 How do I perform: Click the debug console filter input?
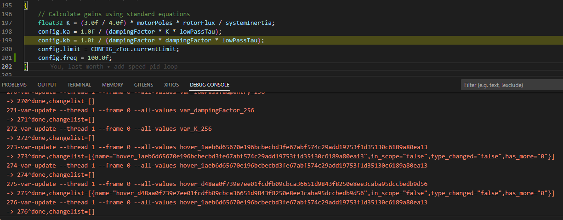512,85
